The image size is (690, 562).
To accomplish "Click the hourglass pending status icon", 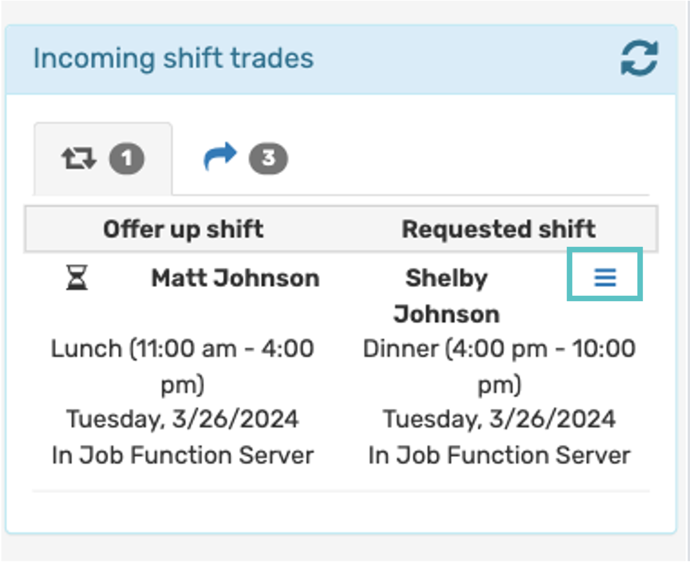I will click(77, 278).
